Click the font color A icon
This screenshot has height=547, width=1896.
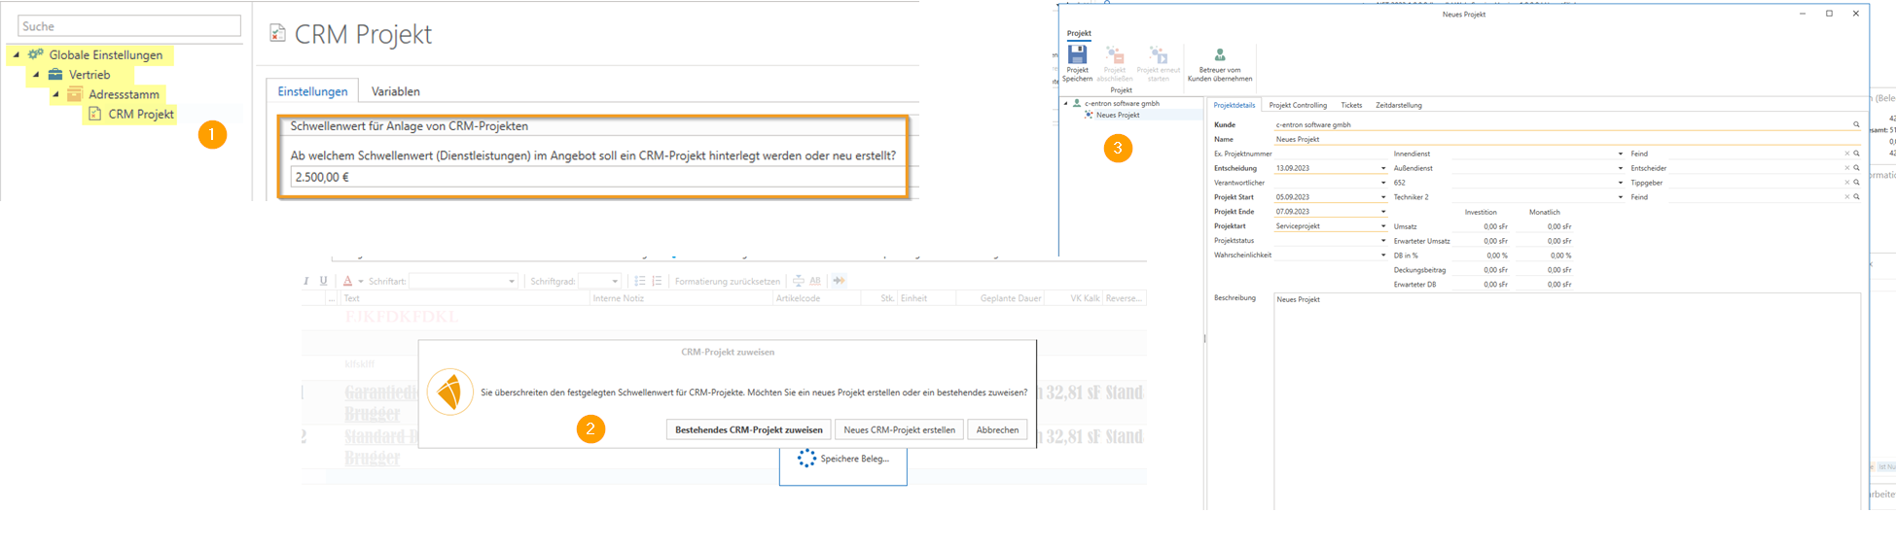click(347, 281)
